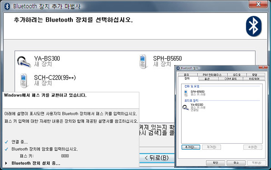
Task: Click the Bluetooth icon in Bluetooth 장치 title bar
Action: pyautogui.click(x=178, y=68)
